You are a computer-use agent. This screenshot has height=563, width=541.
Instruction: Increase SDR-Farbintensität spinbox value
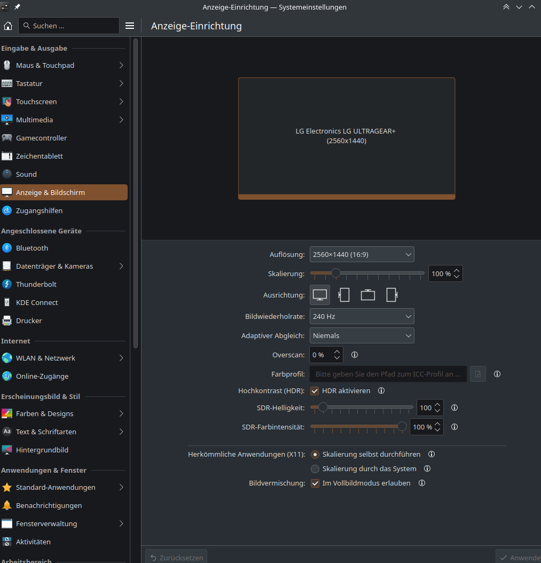tap(437, 424)
